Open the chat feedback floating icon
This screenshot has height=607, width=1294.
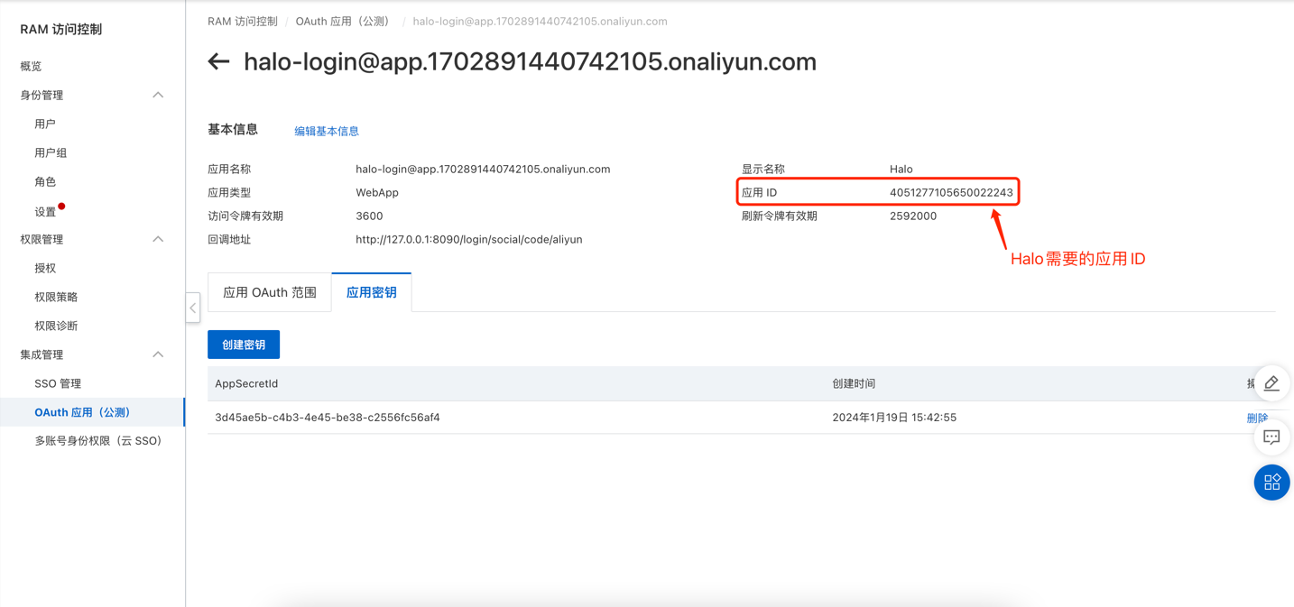pyautogui.click(x=1271, y=437)
